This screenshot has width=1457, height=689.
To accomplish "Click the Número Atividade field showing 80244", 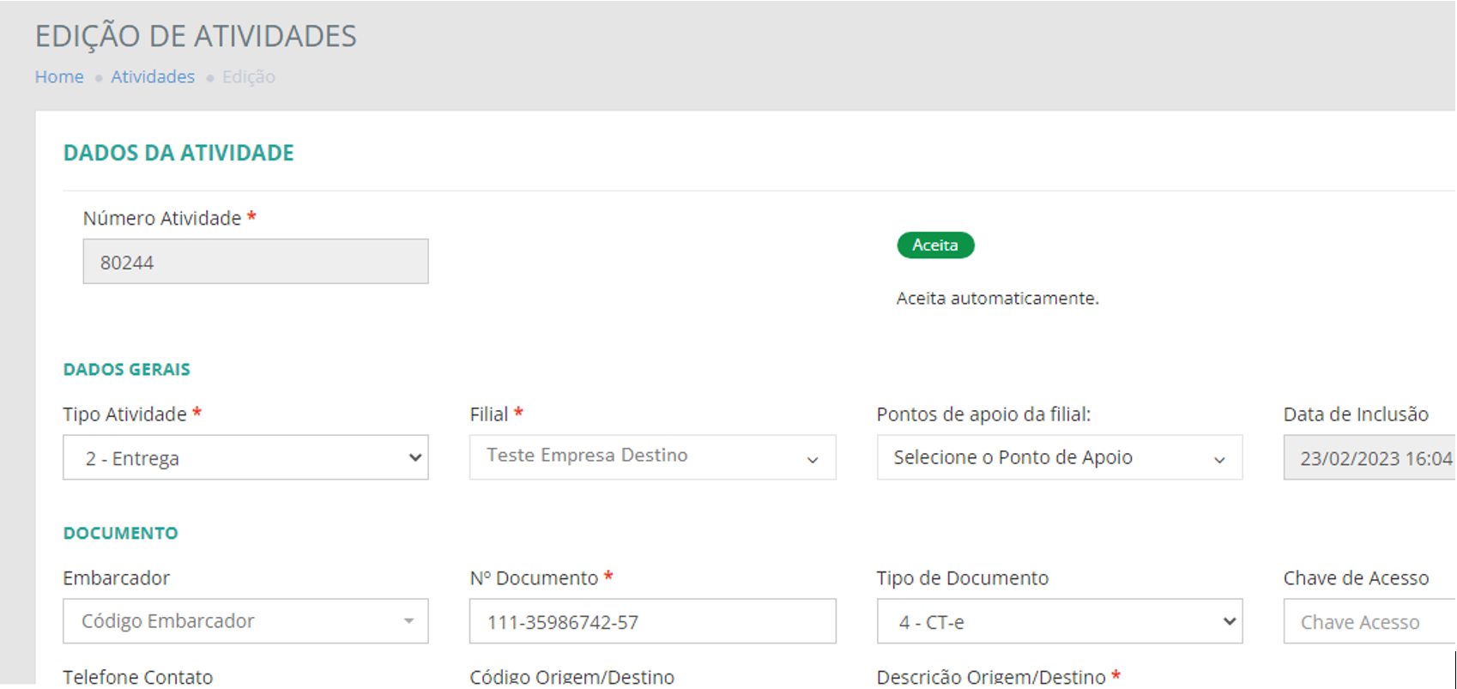I will [256, 262].
